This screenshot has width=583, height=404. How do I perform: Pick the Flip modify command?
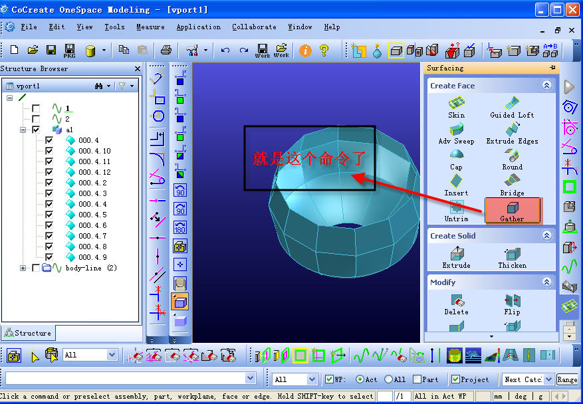[512, 304]
